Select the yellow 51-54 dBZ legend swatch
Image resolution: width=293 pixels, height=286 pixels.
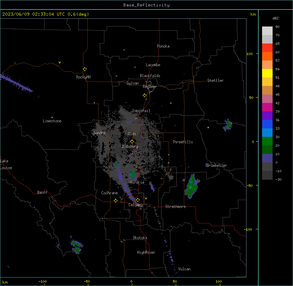tap(267, 73)
